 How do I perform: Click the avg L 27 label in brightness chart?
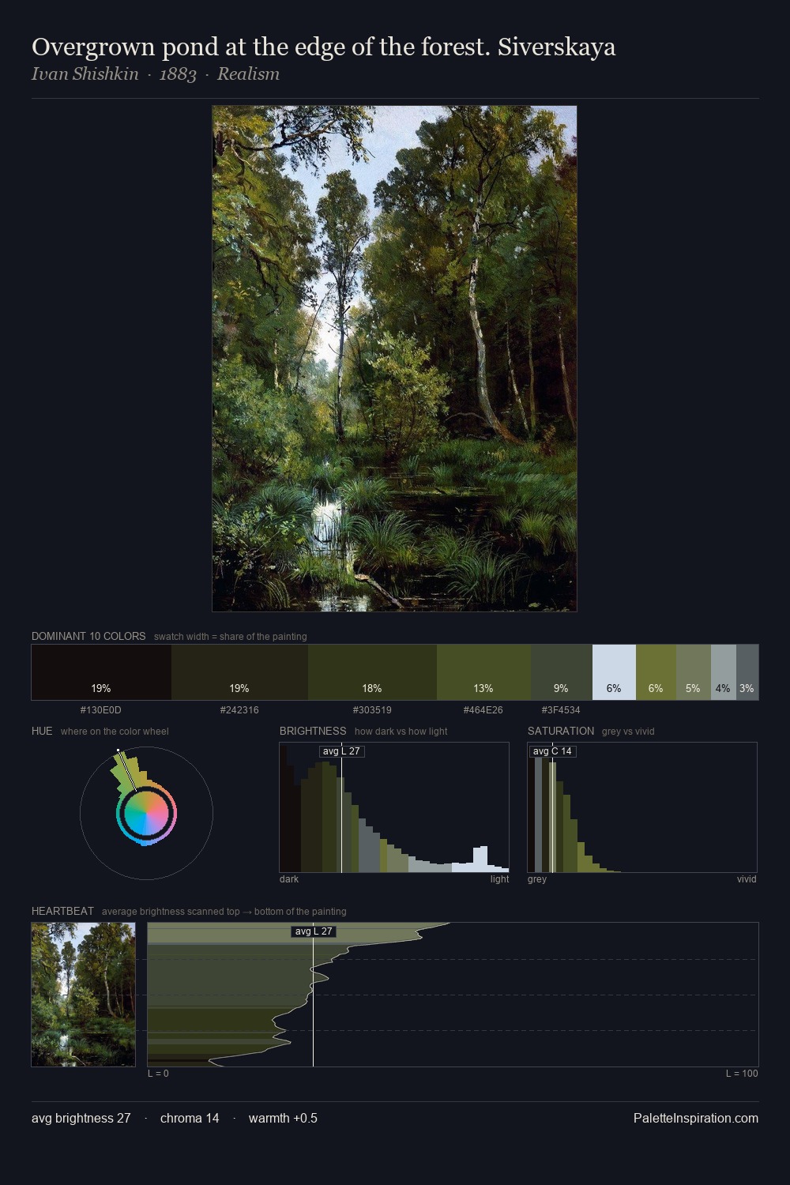pos(341,751)
